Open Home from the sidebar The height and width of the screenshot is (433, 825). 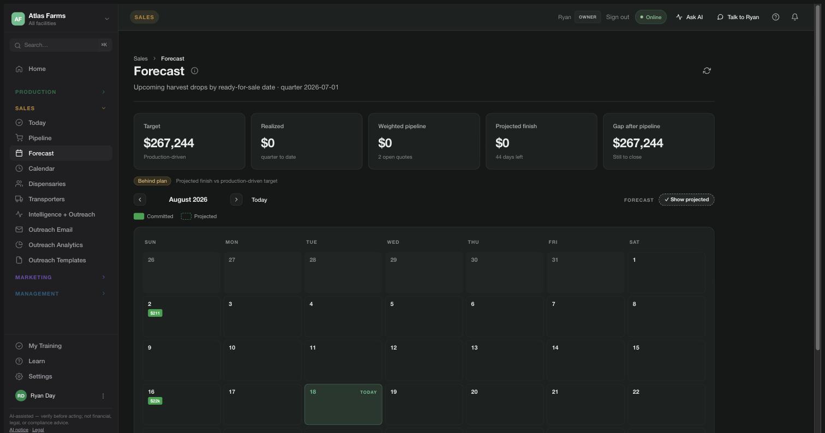click(61, 69)
